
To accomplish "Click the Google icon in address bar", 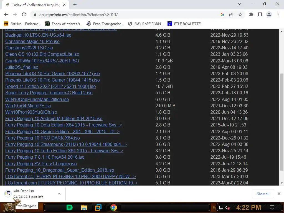I will click(222, 15).
